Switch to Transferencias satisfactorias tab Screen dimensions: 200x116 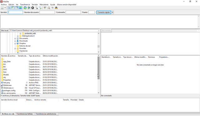46,114
